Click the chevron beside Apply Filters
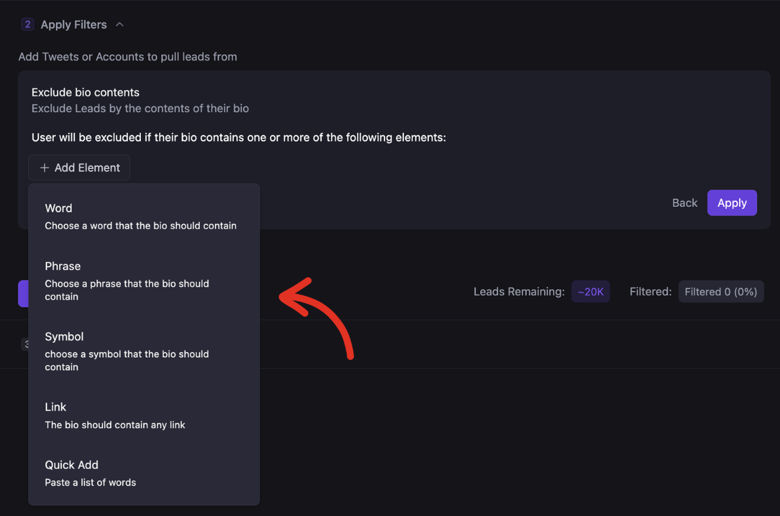Viewport: 780px width, 516px height. pyautogui.click(x=120, y=24)
